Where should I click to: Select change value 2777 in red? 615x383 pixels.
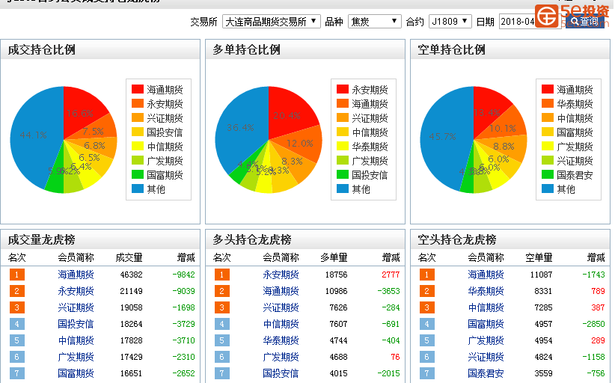click(391, 275)
